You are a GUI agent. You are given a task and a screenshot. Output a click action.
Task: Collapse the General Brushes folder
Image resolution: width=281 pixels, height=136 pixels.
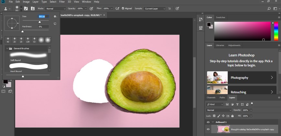click(x=7, y=48)
